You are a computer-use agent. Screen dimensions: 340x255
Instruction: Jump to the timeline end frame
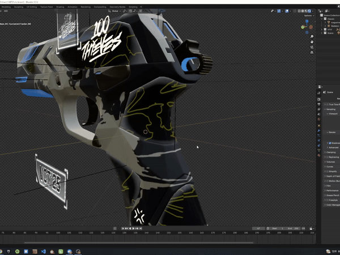point(141,228)
